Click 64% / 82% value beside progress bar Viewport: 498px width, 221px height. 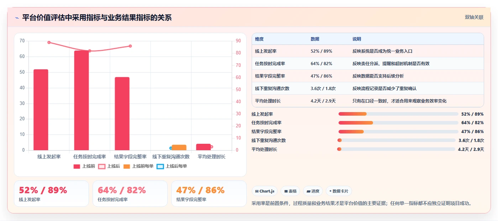click(472, 123)
